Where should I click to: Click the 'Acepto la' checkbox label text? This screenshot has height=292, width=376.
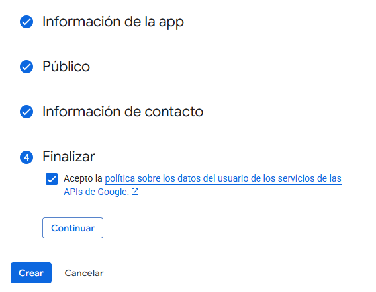pos(83,178)
